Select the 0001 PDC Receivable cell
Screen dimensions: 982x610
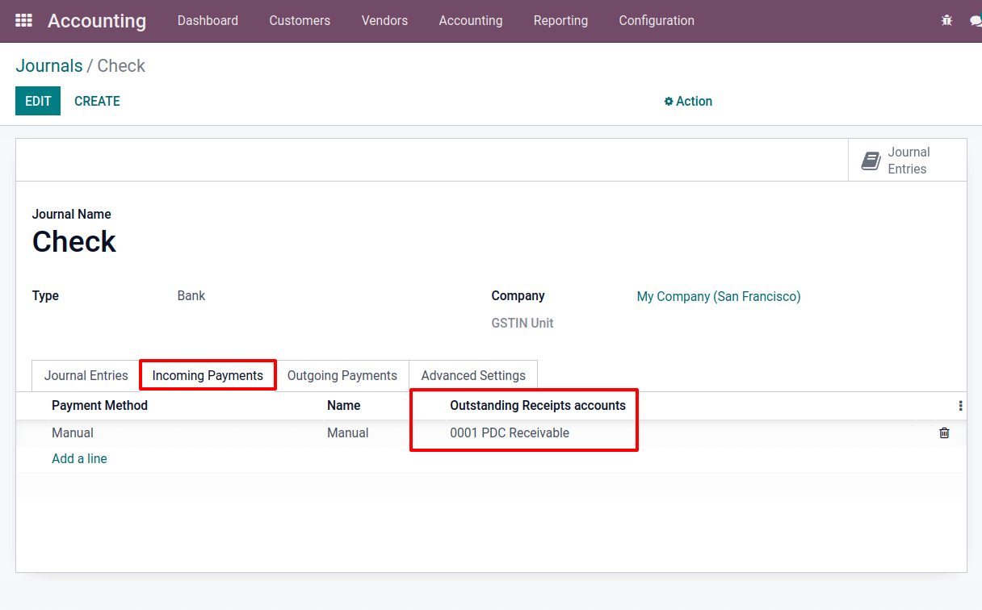click(x=510, y=433)
